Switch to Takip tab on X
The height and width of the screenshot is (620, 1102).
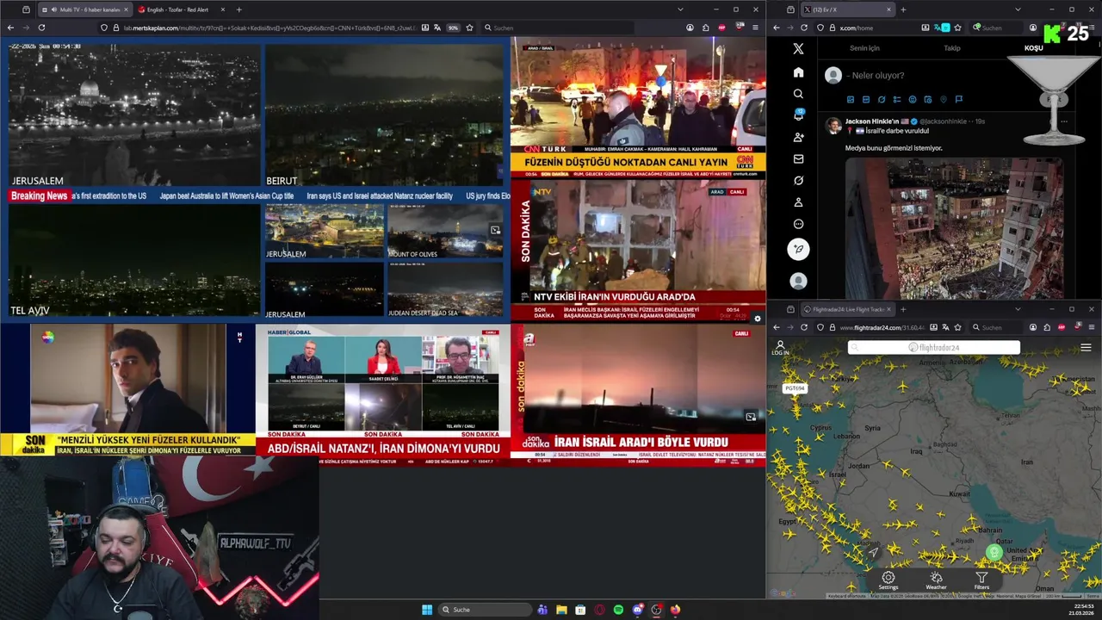click(952, 48)
